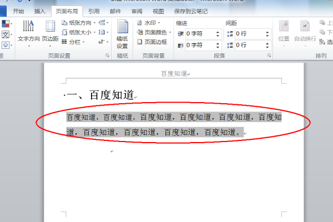Click spacing after stepper arrows
Viewport: 333px width, 222px height.
[x=267, y=46]
